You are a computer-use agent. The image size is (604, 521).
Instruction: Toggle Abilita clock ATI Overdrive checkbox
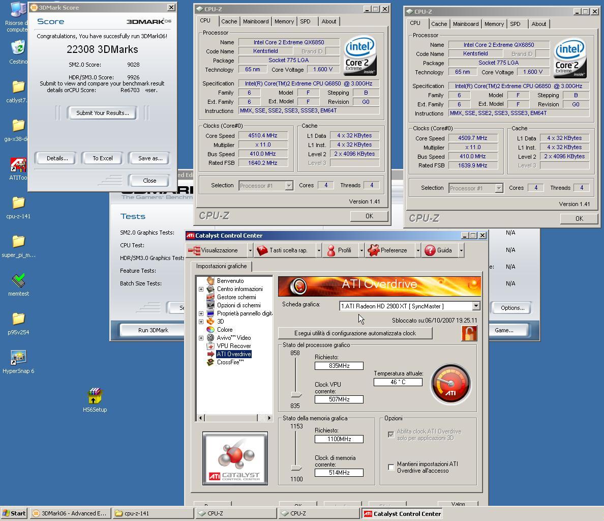pyautogui.click(x=391, y=435)
